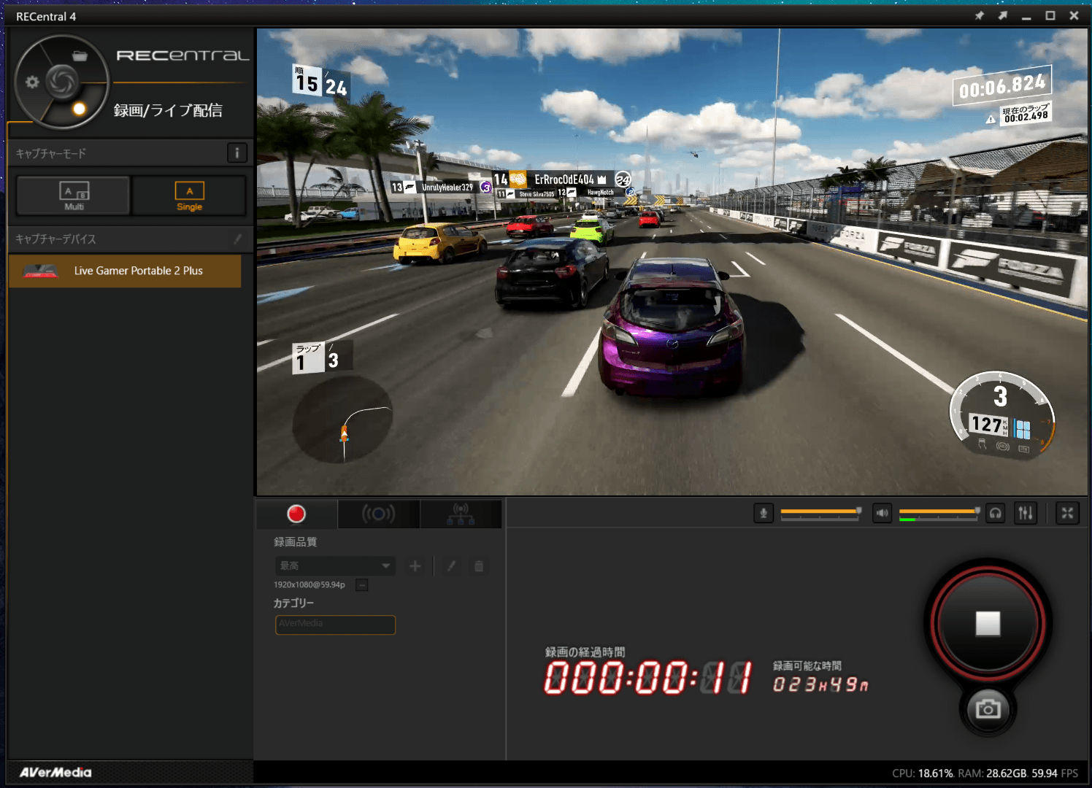1092x788 pixels.
Task: Open the multi-stream network tab
Action: 461,514
